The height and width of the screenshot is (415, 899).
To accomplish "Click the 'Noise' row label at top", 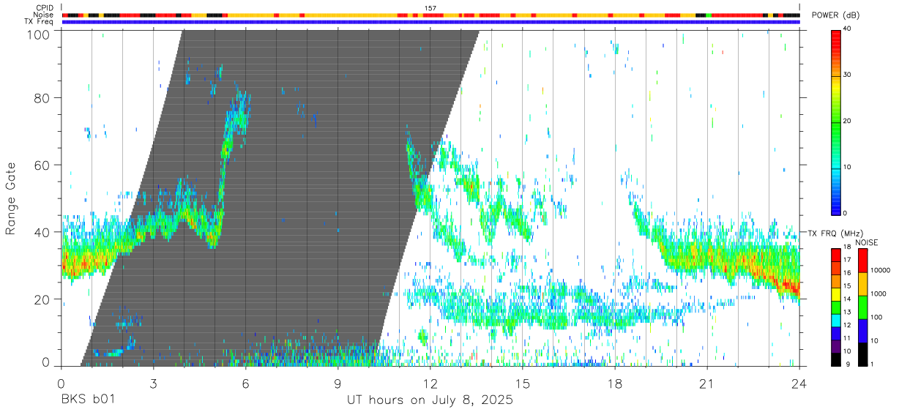I will pyautogui.click(x=44, y=15).
